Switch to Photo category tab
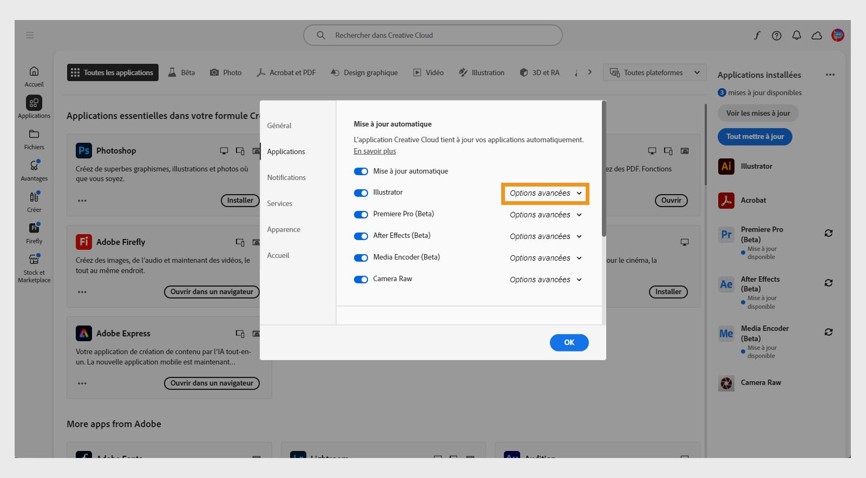This screenshot has height=478, width=866. pyautogui.click(x=226, y=72)
